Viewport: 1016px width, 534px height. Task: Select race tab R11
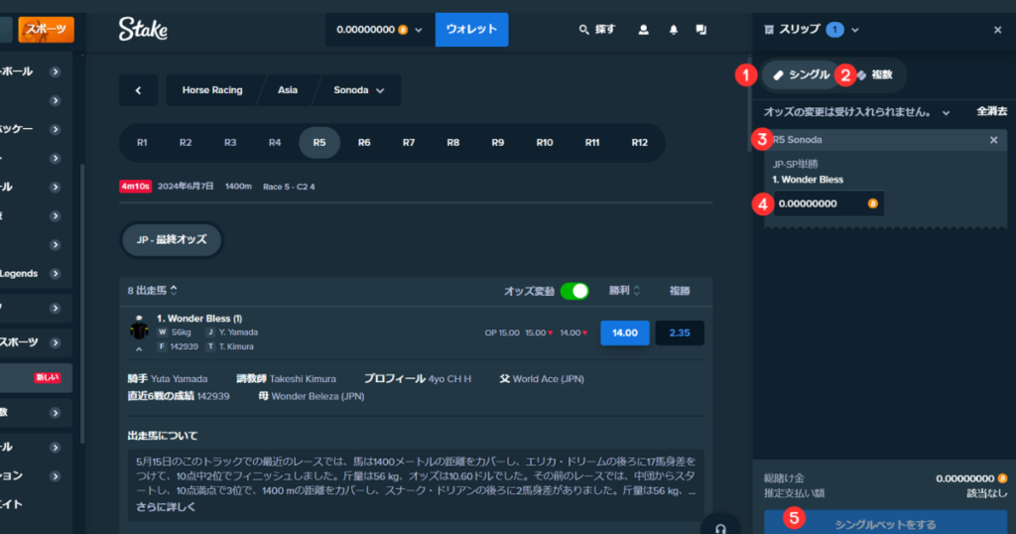pos(592,143)
